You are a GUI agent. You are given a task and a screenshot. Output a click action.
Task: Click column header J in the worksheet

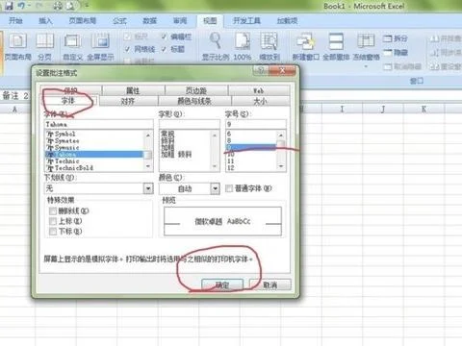tap(383, 110)
